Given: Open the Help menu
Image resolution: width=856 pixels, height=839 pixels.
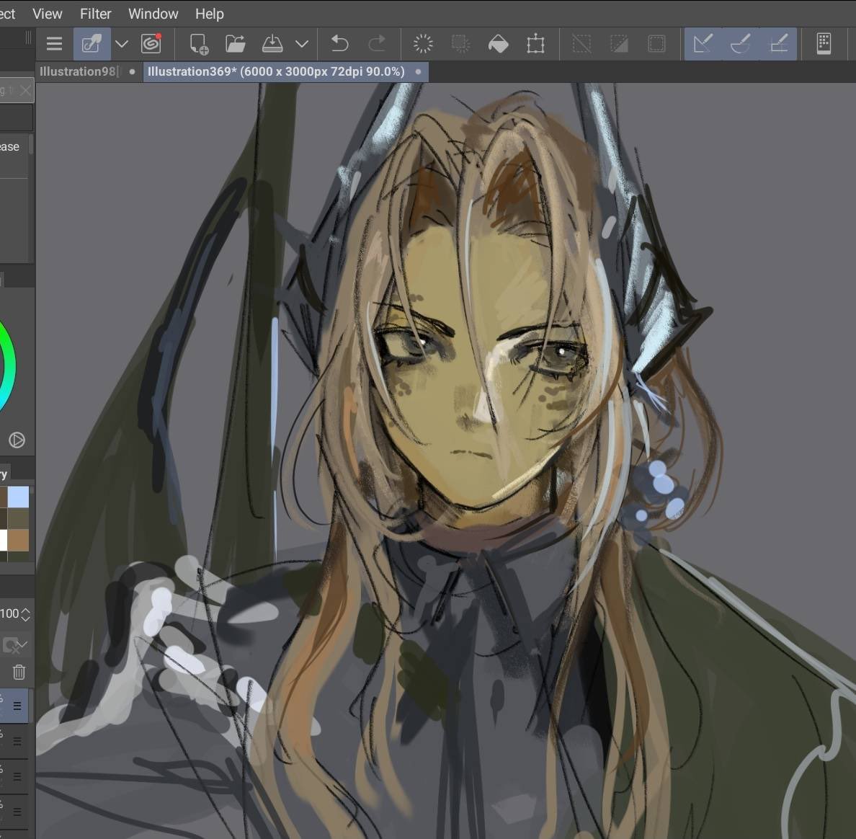Looking at the screenshot, I should (x=210, y=14).
